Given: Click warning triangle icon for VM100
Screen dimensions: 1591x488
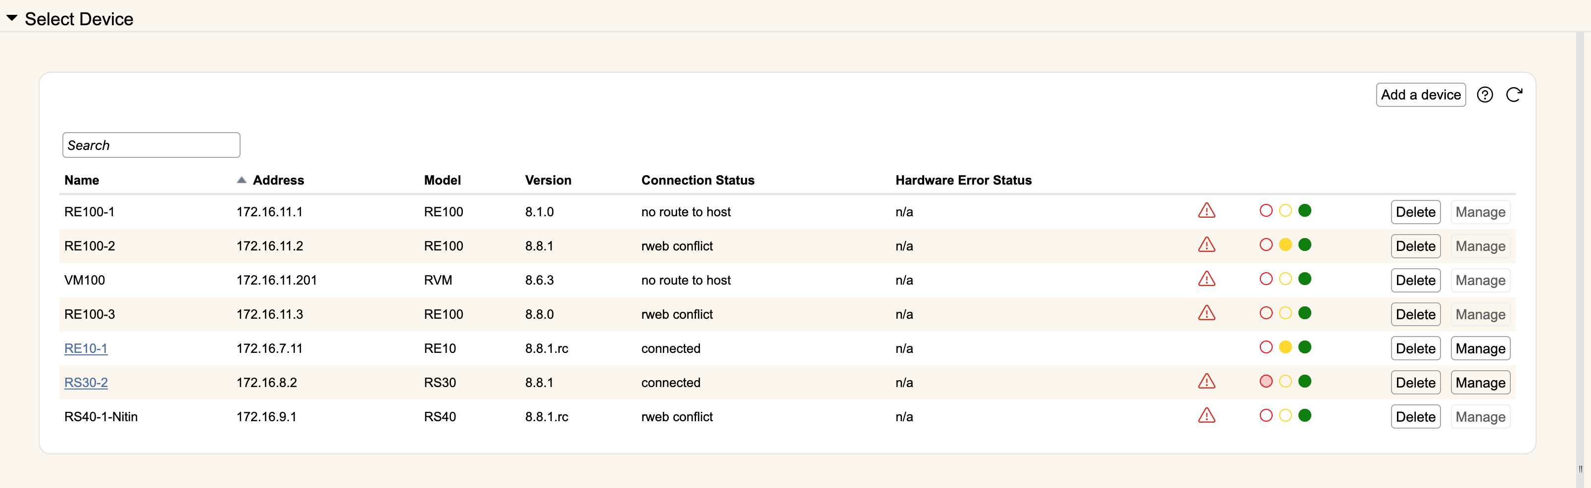Looking at the screenshot, I should [x=1206, y=279].
